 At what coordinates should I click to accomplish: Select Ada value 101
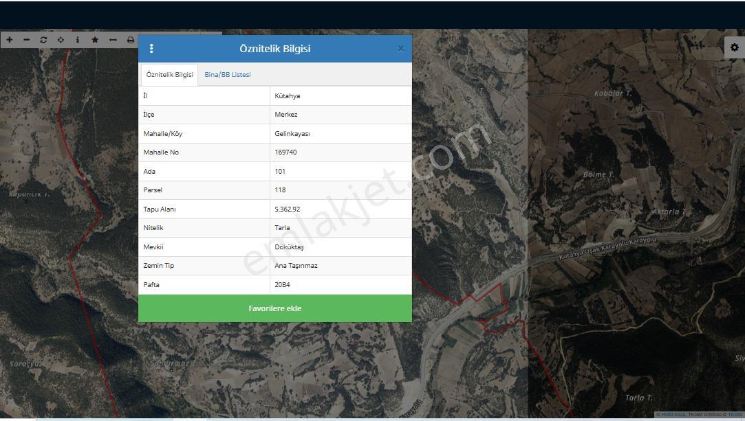click(341, 171)
